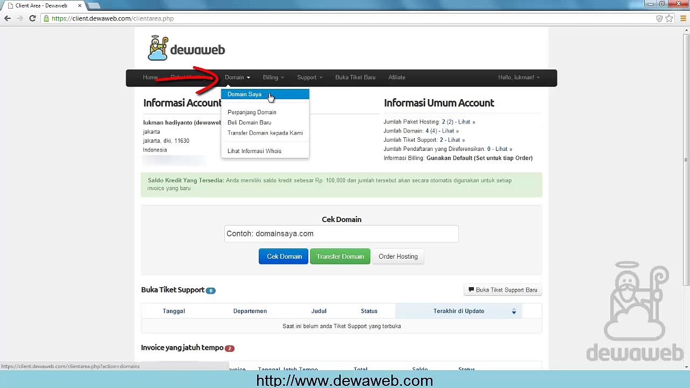Sort tickets by Status column

point(369,311)
